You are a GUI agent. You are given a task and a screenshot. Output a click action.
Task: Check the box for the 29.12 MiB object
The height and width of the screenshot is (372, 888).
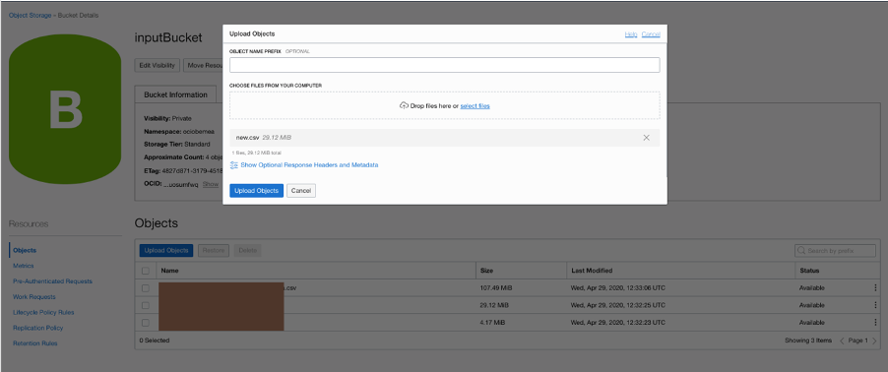146,305
